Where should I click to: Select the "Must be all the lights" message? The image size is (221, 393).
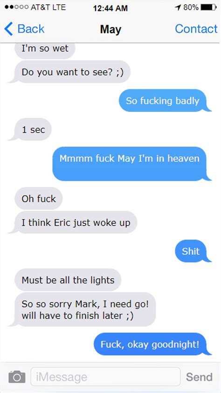pyautogui.click(x=68, y=280)
